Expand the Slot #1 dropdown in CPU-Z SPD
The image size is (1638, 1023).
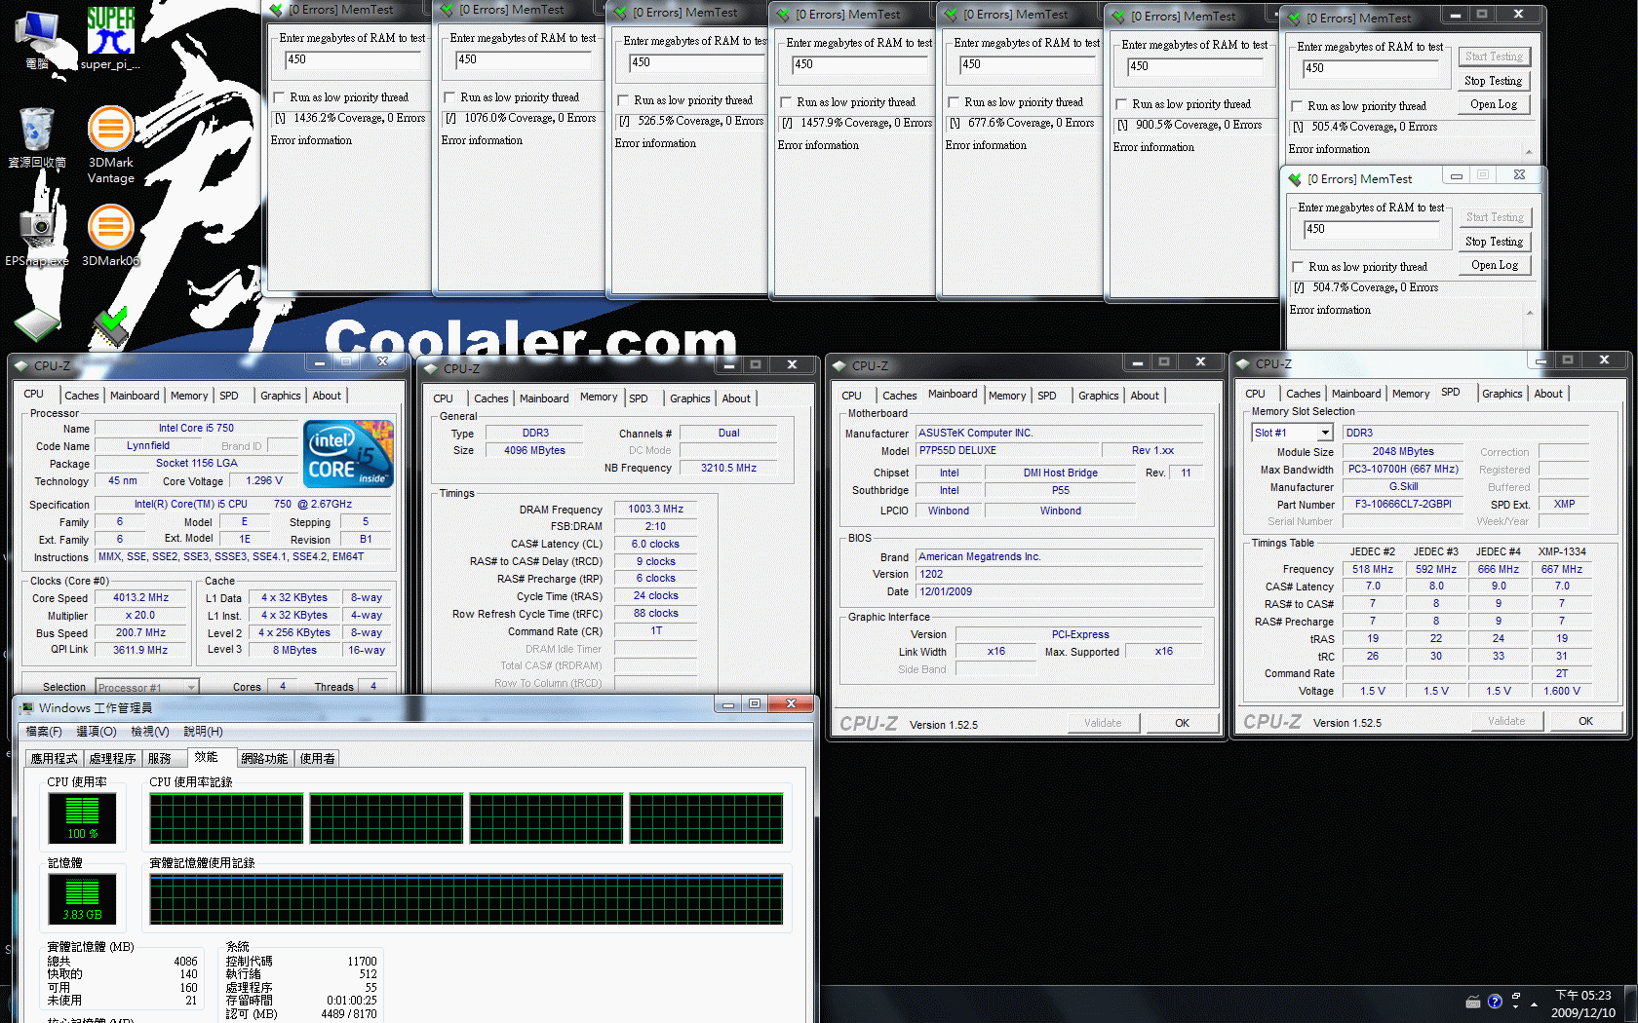[x=1325, y=433]
